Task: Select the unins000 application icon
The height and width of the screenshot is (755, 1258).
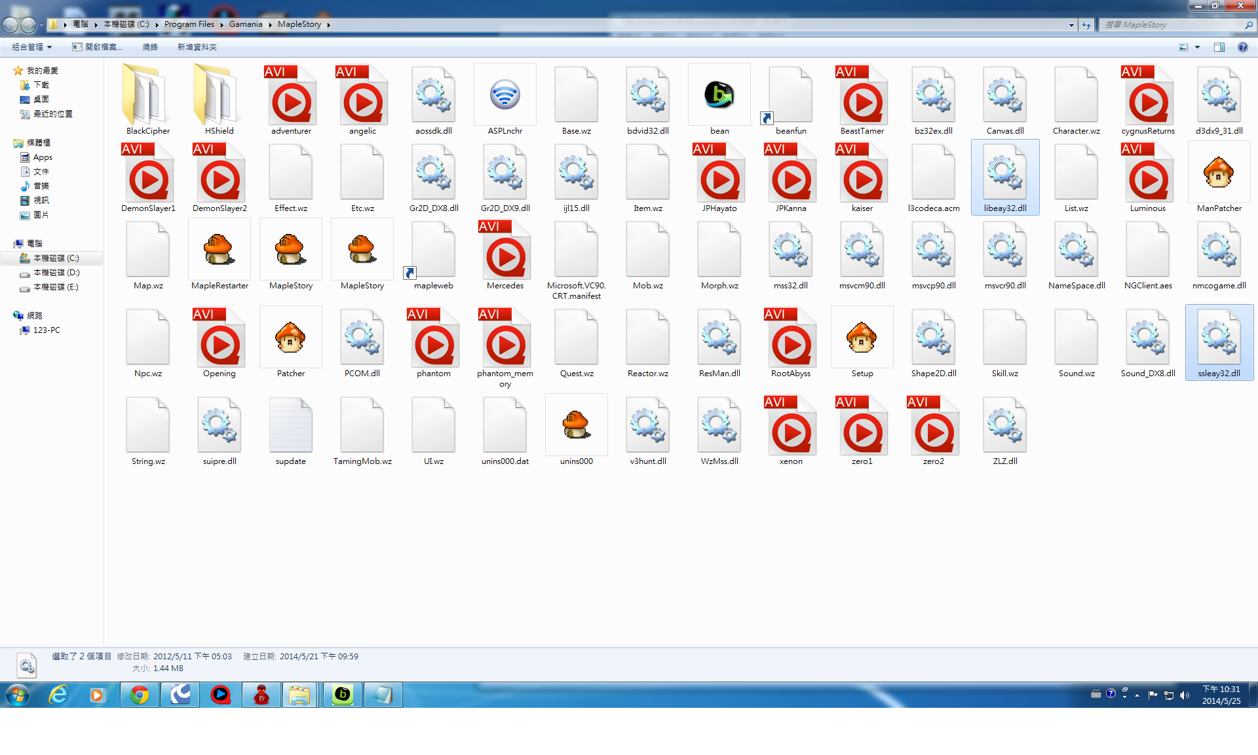Action: pos(576,430)
